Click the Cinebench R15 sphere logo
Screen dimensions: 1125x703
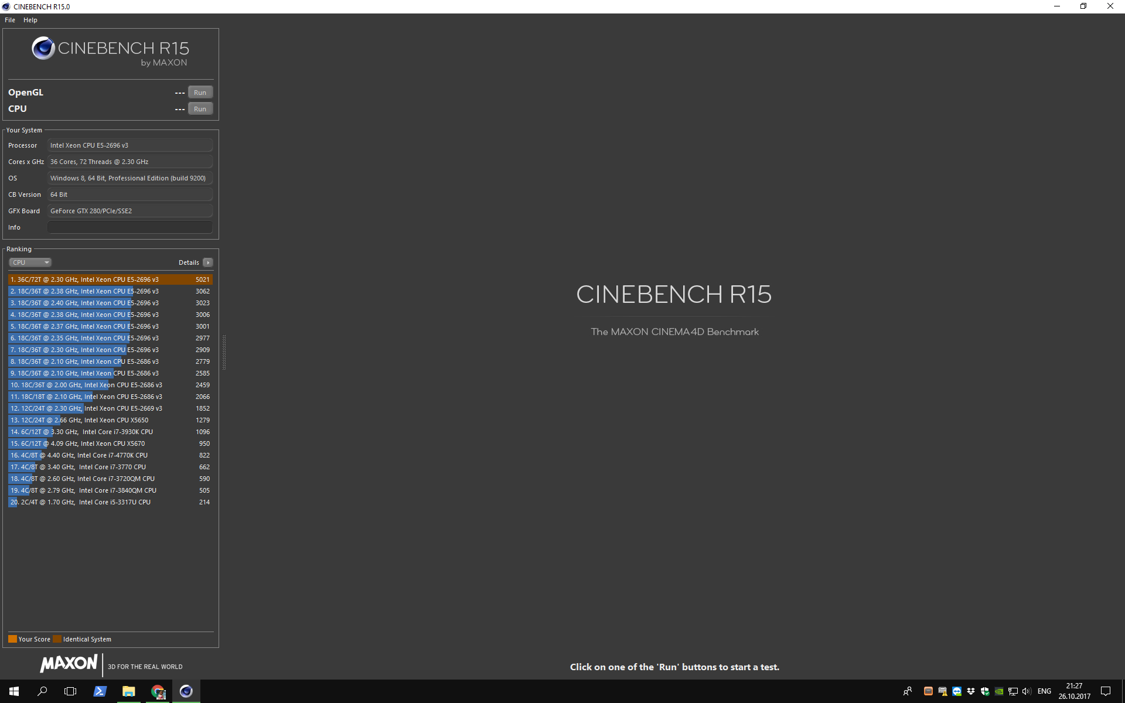[x=43, y=49]
